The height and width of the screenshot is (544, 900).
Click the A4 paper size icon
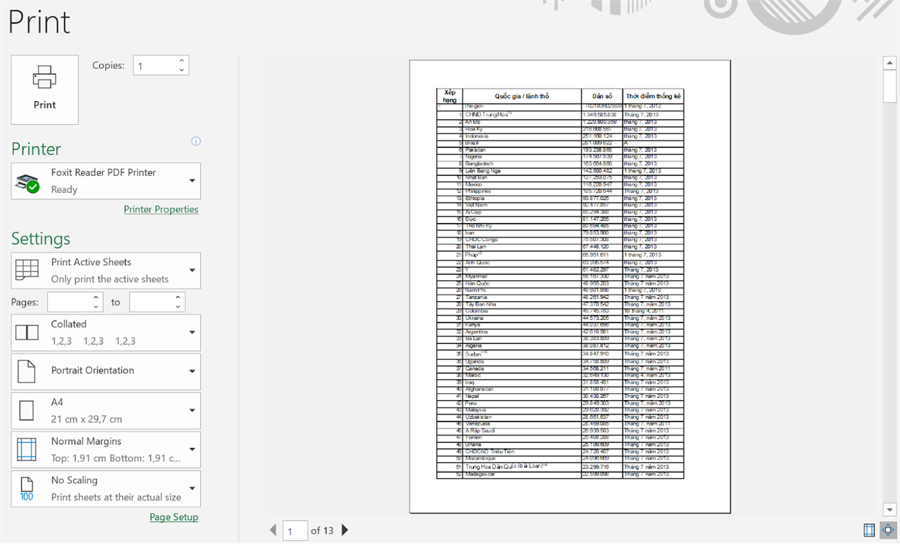26,410
